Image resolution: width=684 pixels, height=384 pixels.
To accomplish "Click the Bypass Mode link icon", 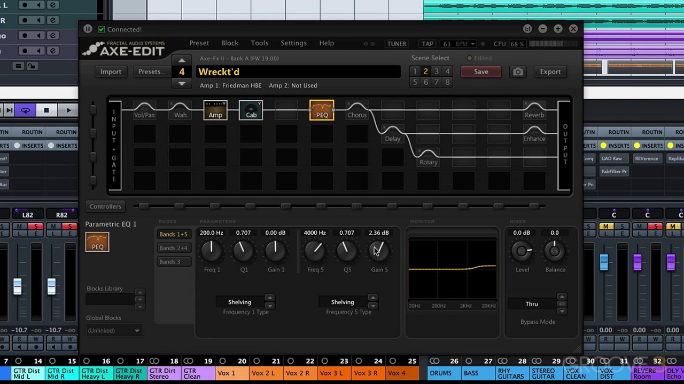I will point(562,304).
